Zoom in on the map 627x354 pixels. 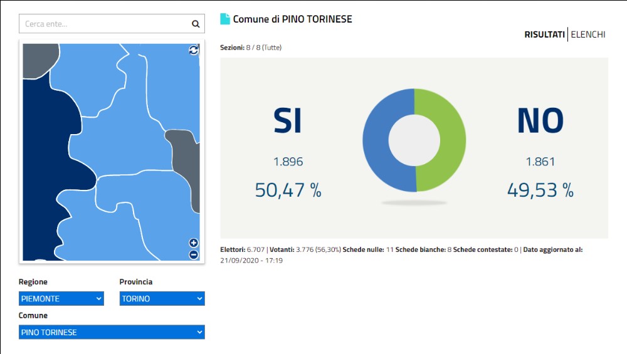click(194, 243)
